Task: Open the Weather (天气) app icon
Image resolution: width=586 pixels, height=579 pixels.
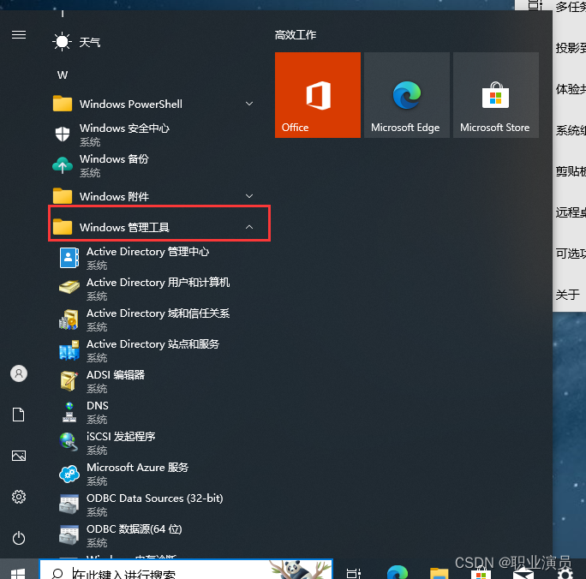Action: [62, 41]
